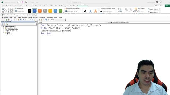Open Object Browser icon in VBA toolbar

coord(41,20)
